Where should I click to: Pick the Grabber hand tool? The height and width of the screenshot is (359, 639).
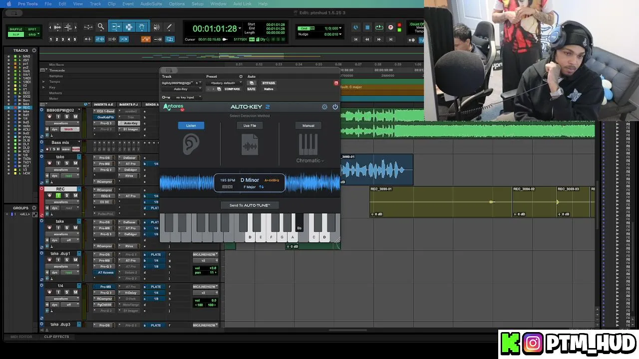click(142, 27)
